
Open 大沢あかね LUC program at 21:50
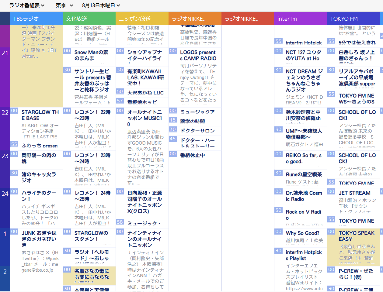[145, 93]
